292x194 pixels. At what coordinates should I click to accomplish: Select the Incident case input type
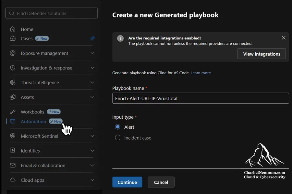pyautogui.click(x=117, y=138)
